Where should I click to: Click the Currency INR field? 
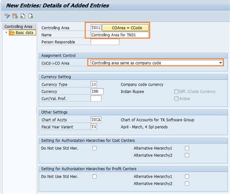(x=97, y=92)
